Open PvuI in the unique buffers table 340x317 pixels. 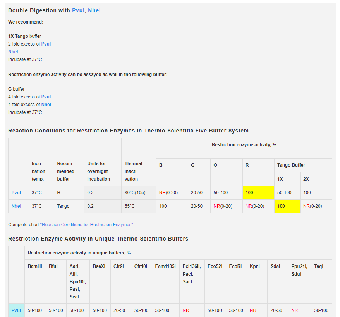[16, 310]
